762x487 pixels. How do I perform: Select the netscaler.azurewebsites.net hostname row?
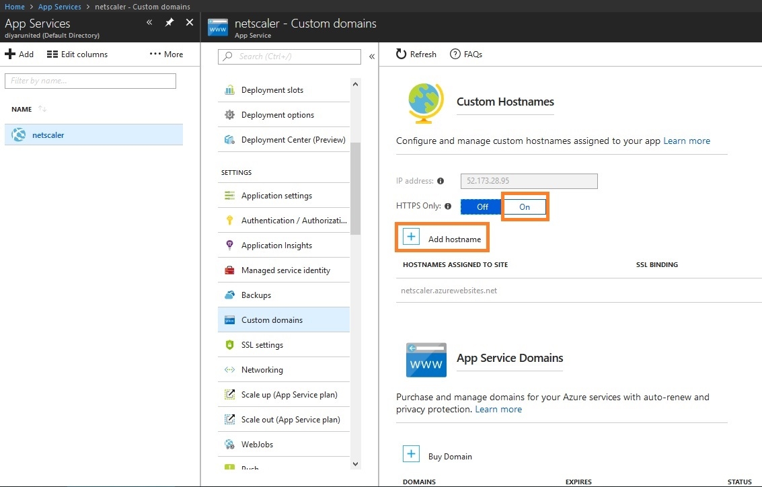pos(579,290)
